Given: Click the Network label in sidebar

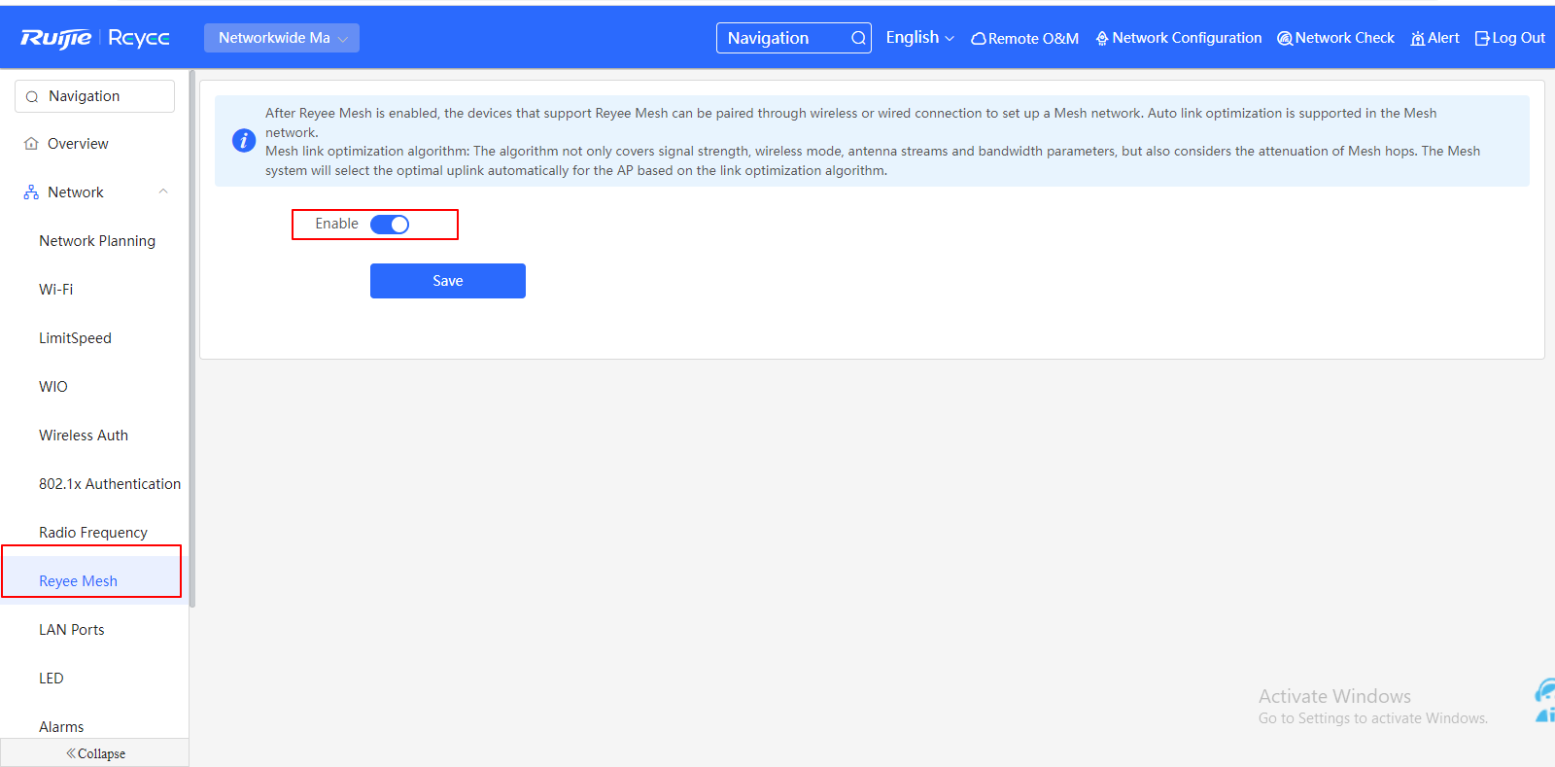Looking at the screenshot, I should point(76,192).
